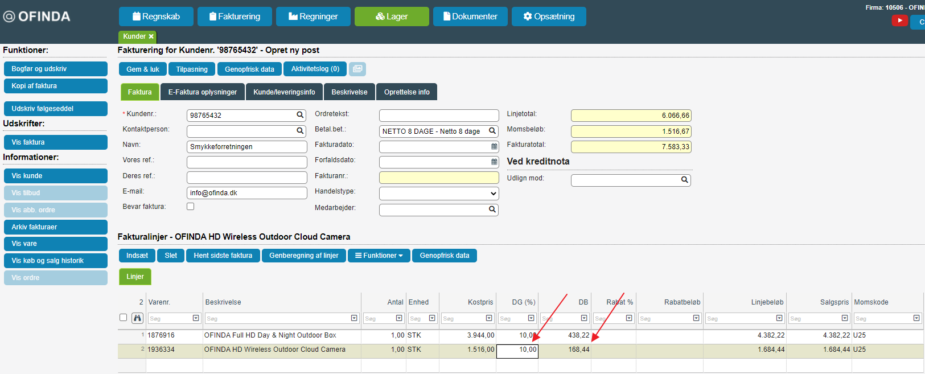Click search icon in Udlign mod field

[684, 180]
